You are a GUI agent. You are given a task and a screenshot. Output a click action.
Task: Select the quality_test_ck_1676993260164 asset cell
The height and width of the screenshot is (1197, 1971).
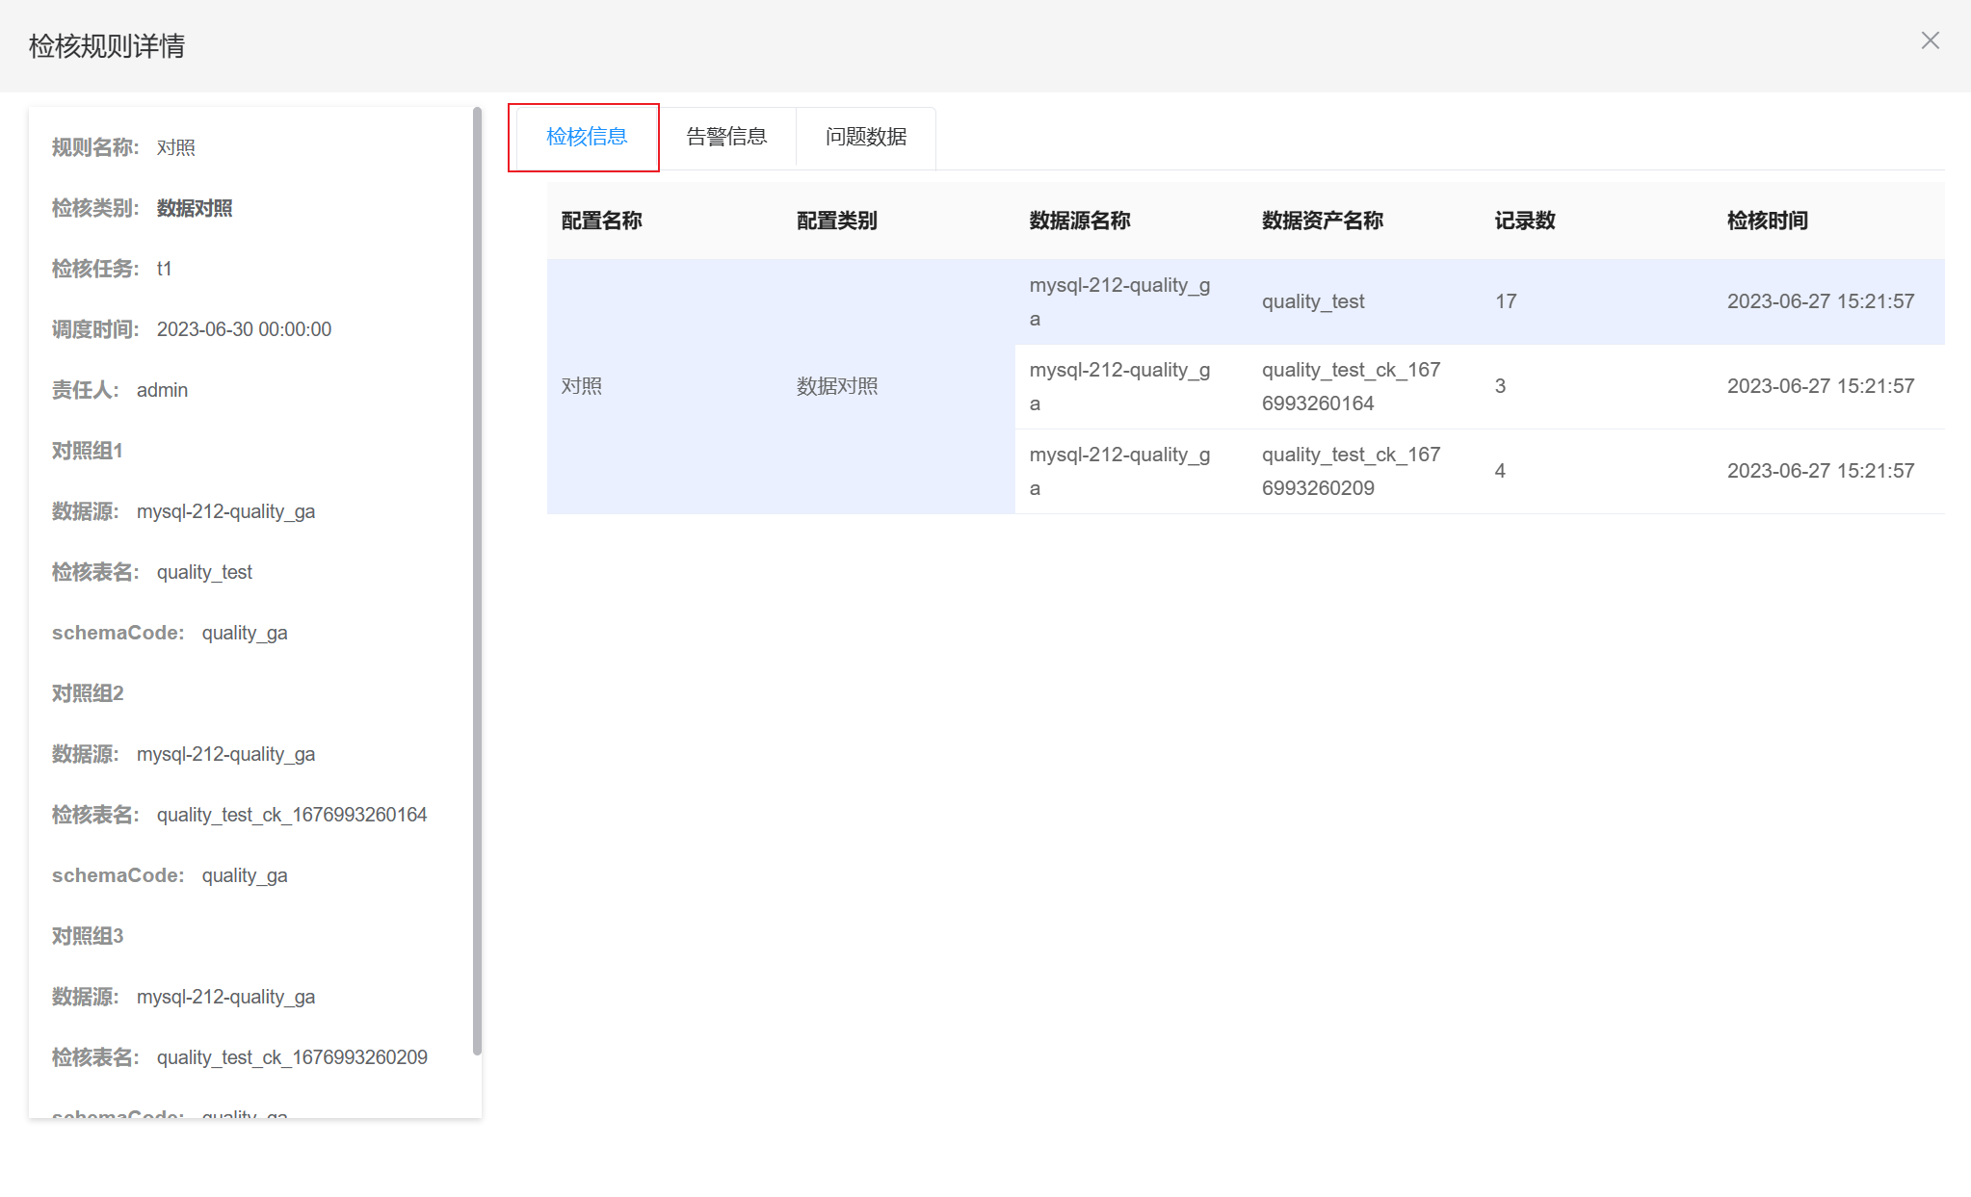coord(1351,386)
